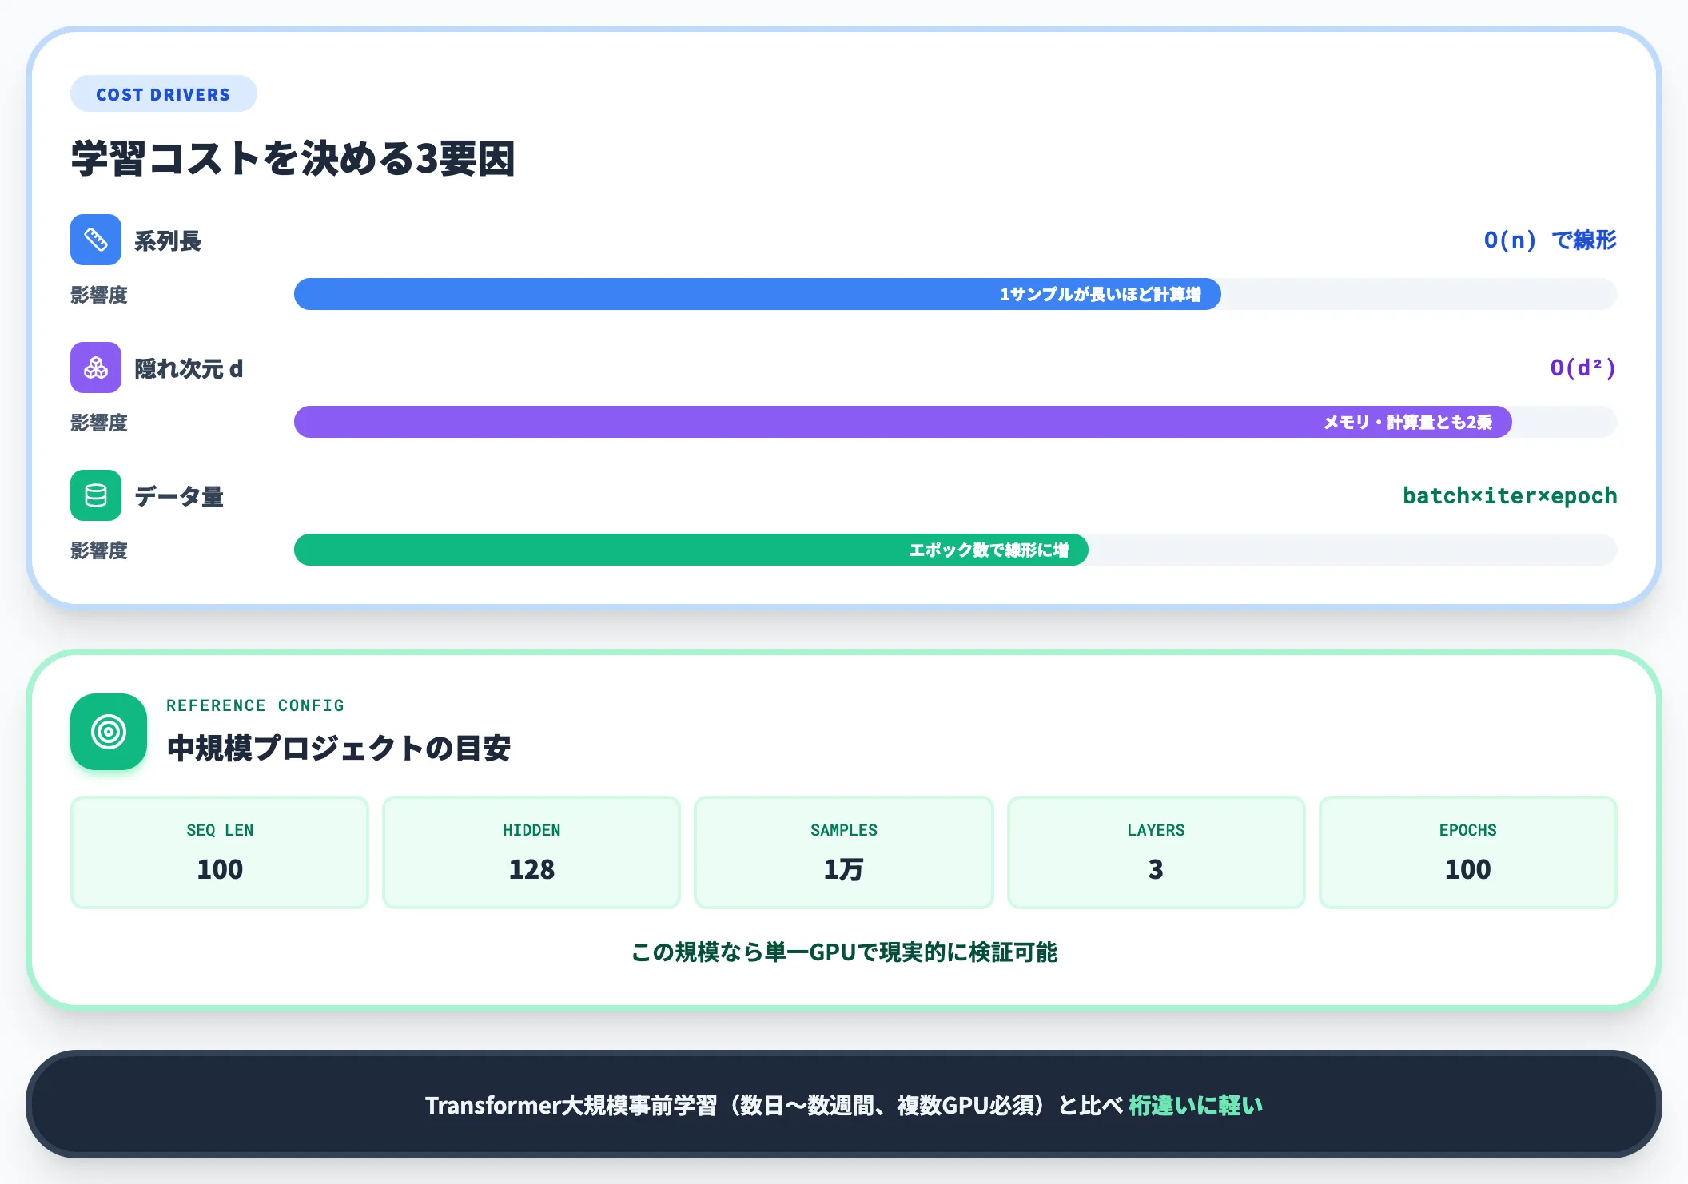
Task: Click the heading 中規模プロジェクトの目安
Action: click(x=339, y=748)
